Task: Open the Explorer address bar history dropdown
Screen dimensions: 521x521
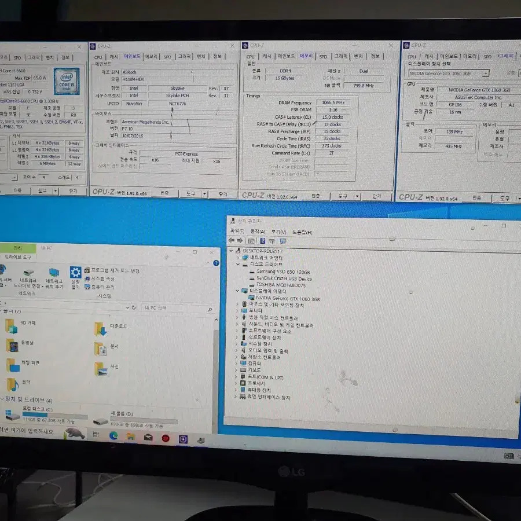Action: (x=127, y=307)
